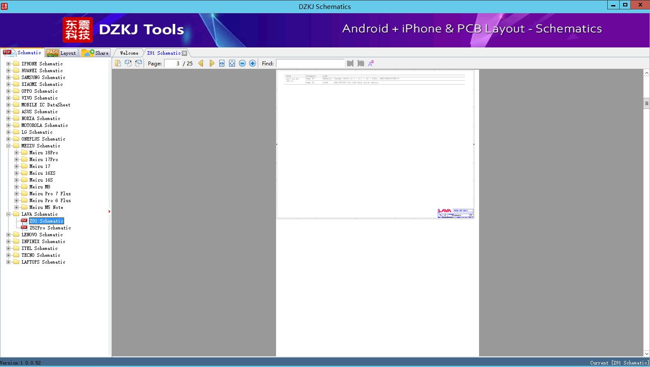Click the DZKJ app icon in title bar
650x367 pixels.
coord(4,6)
